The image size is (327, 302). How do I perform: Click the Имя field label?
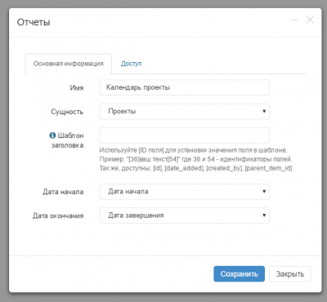77,88
